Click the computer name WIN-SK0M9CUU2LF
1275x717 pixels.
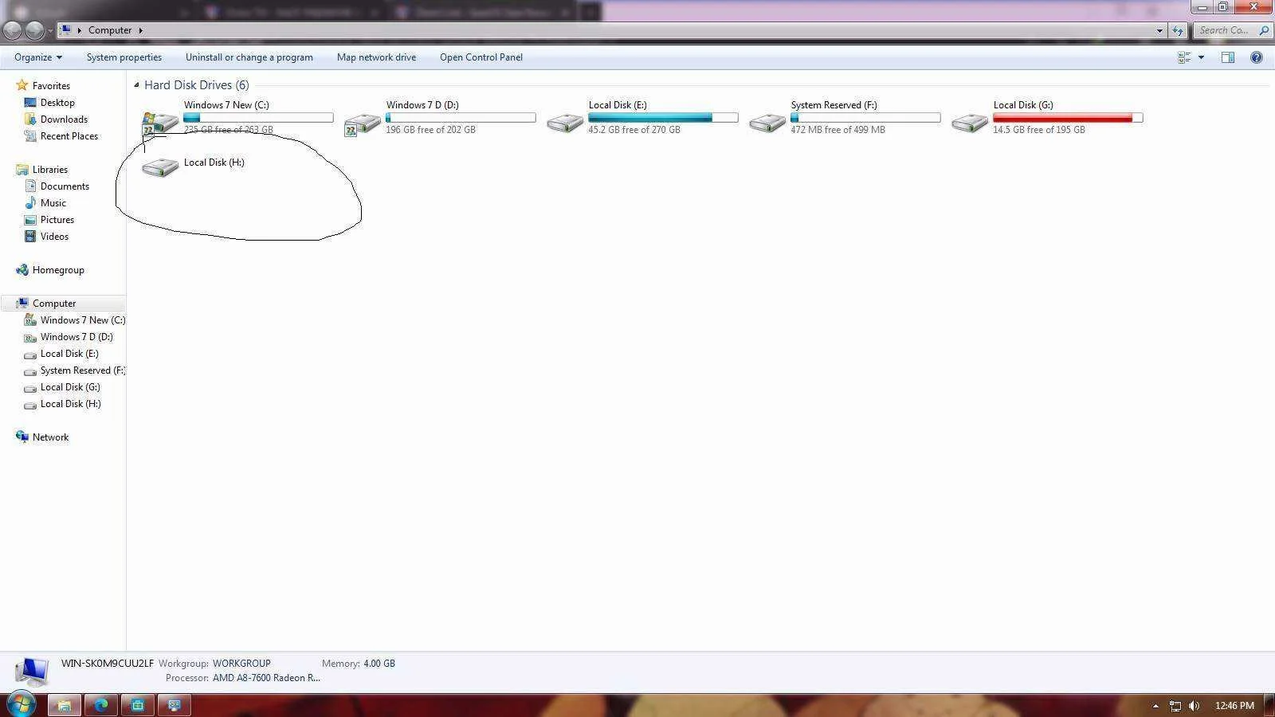[x=108, y=664]
